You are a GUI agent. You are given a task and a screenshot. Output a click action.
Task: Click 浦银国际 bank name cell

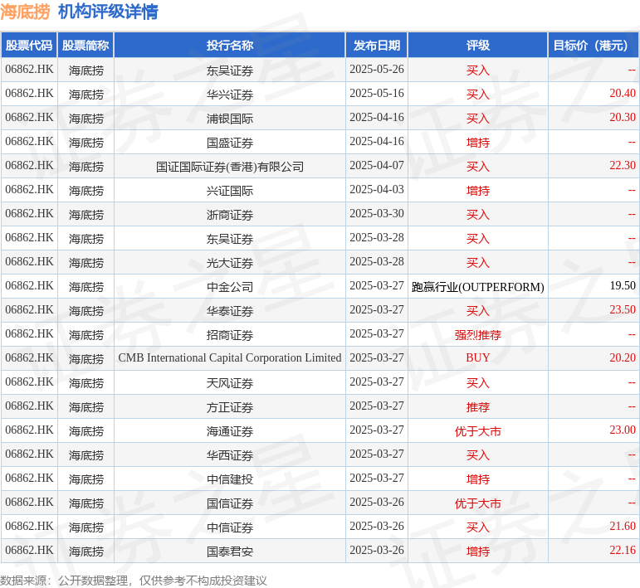[x=230, y=119]
